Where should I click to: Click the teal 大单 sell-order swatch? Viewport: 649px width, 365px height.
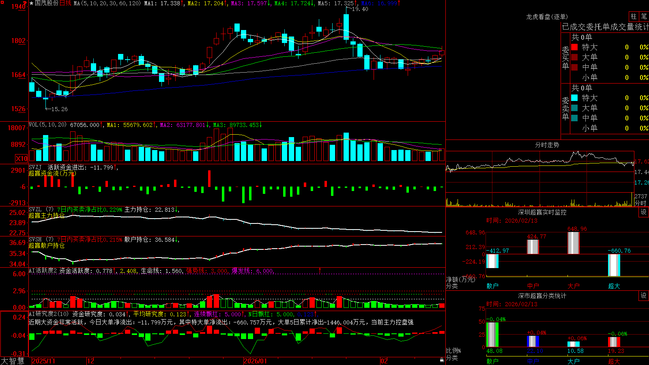(574, 108)
